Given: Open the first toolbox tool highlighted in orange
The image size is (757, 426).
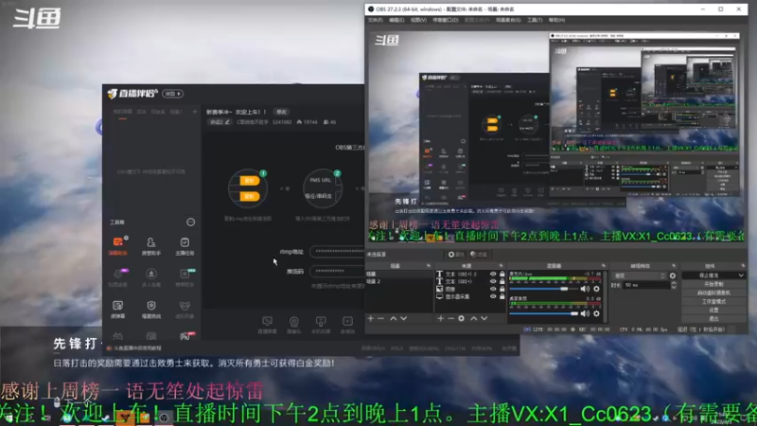Looking at the screenshot, I should [117, 245].
